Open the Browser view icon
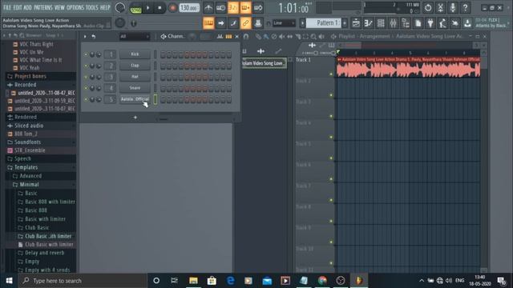 click(406, 23)
